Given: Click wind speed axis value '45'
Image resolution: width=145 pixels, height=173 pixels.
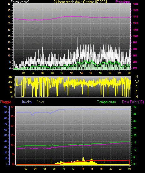Looking at the screenshot, I should tap(9, 10).
